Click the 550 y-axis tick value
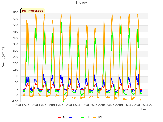The width and height of the screenshot is (163, 122). 16,19
